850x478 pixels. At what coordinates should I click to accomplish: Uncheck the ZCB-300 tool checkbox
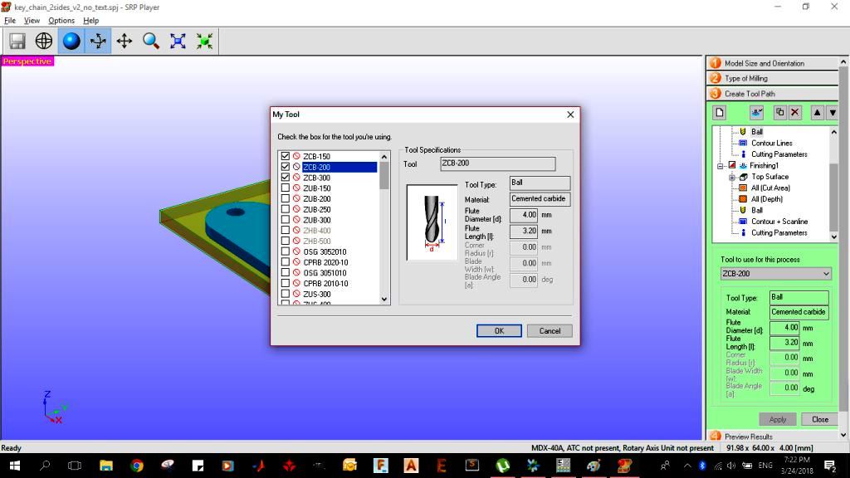coord(286,178)
